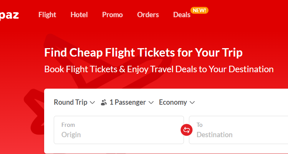Click the passengers people icon
Viewport: 288px width, 154px height.
tap(104, 102)
